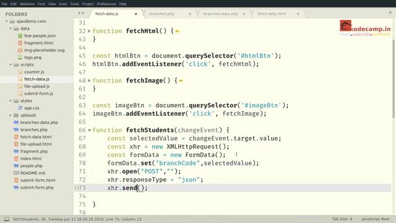396x223 pixels.
Task: Open logo.png in the sidebar
Action: pyautogui.click(x=33, y=58)
